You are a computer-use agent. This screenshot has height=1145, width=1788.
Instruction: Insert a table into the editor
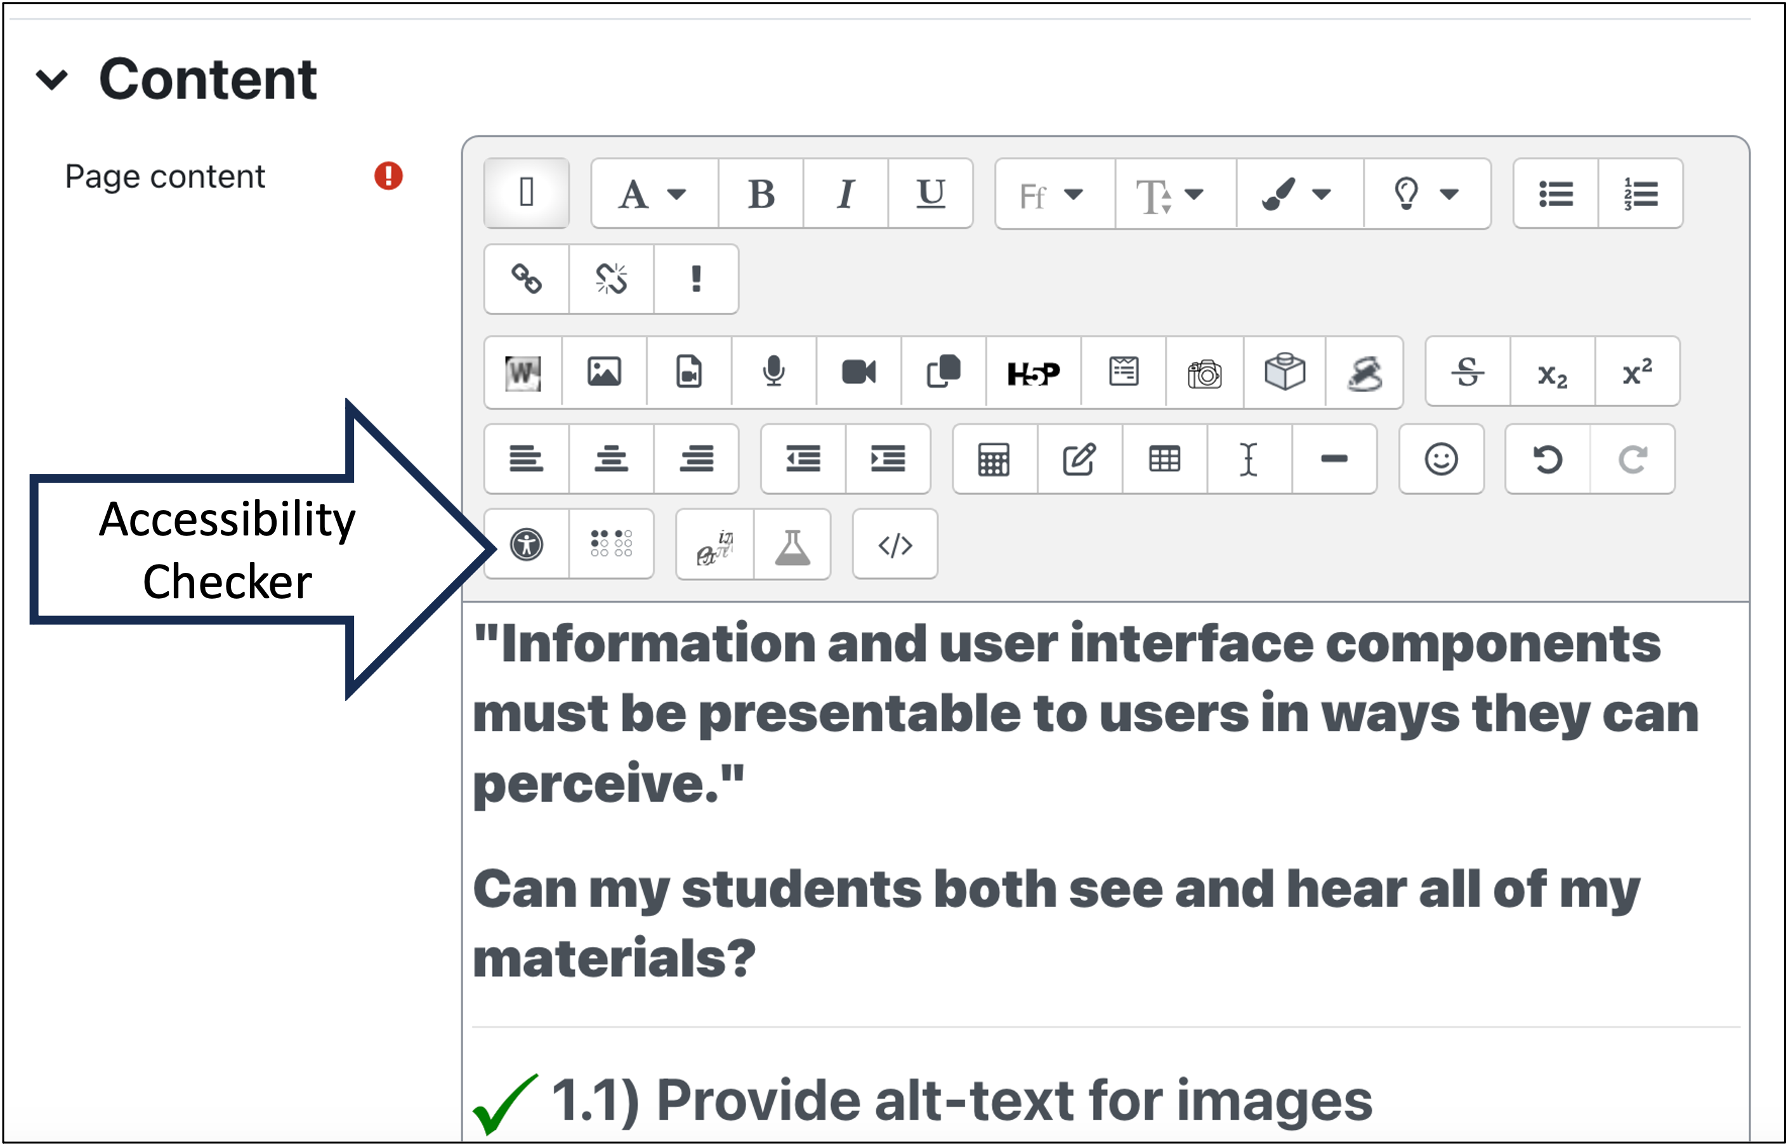point(1164,459)
